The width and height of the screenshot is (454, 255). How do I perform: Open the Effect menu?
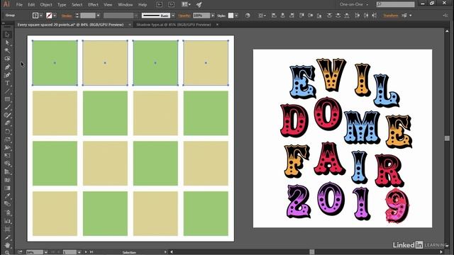(x=93, y=5)
